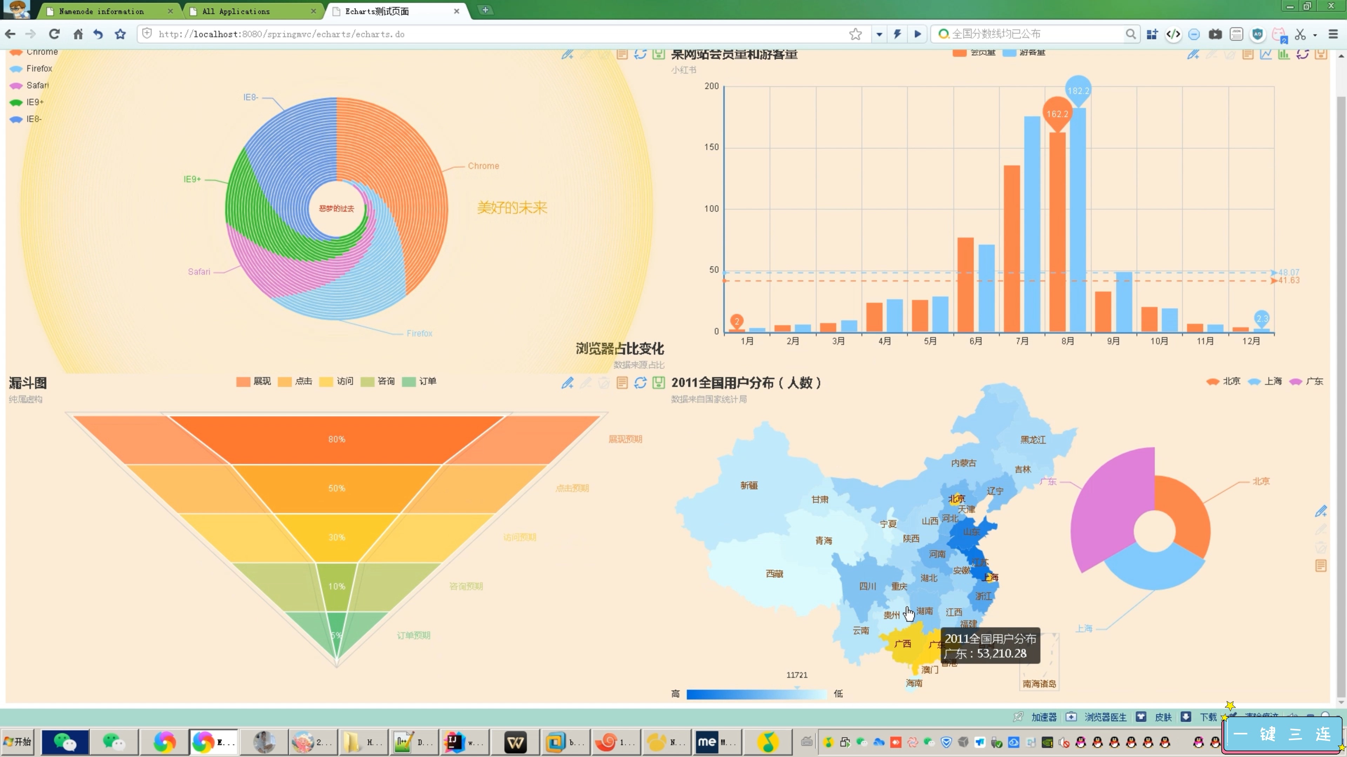Screen dimensions: 1347x757
Task: Click the screenshot scissors icon
Action: pos(1300,34)
